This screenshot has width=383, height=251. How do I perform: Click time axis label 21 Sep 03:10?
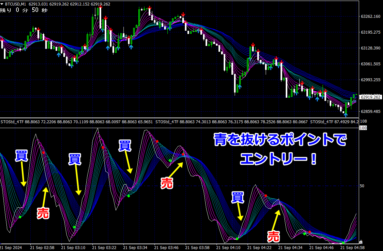point(73,247)
